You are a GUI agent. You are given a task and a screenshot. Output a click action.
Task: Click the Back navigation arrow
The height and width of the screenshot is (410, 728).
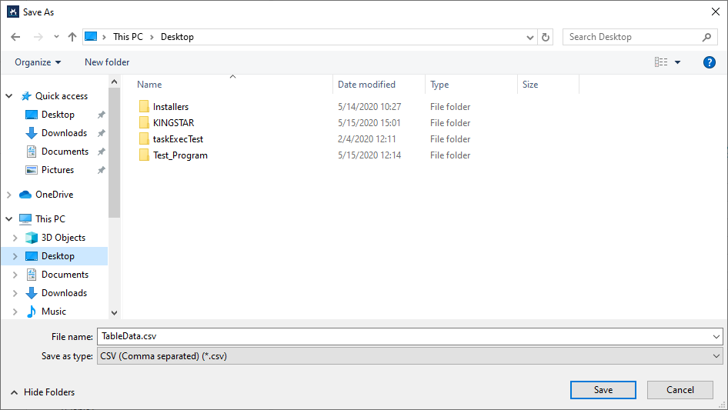click(16, 37)
